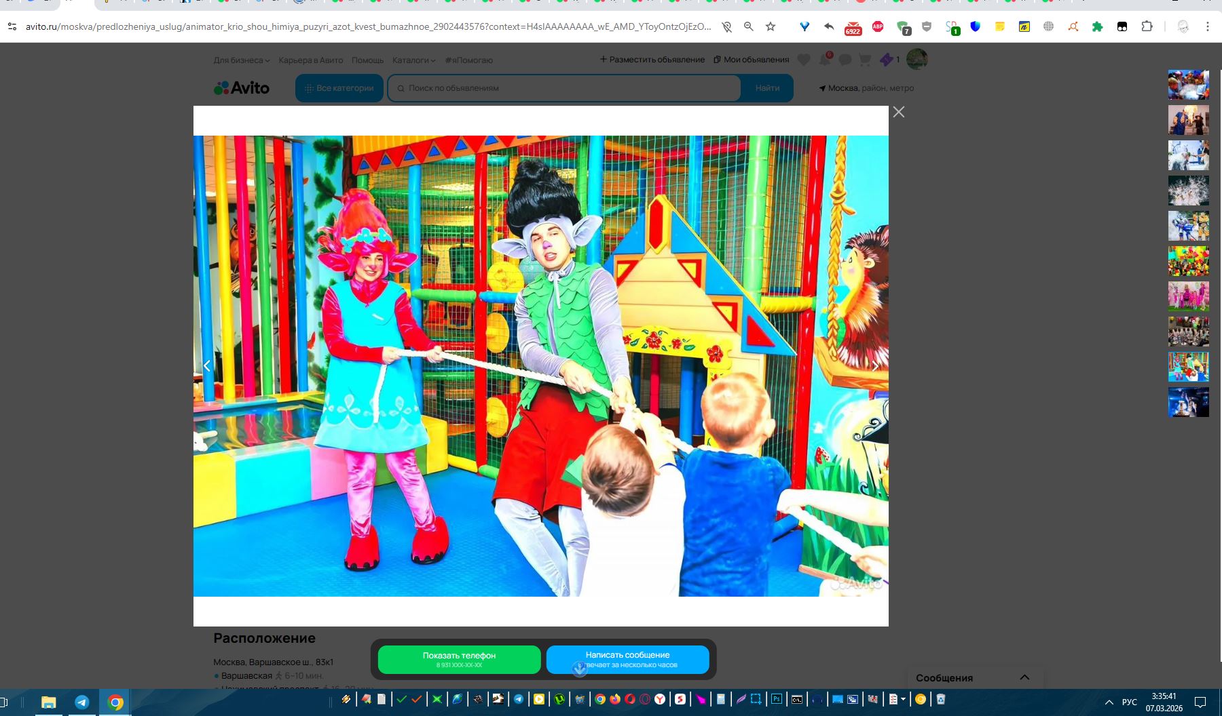Open the mail extension showing 6922
Screen dimensions: 1222x716
tap(853, 27)
